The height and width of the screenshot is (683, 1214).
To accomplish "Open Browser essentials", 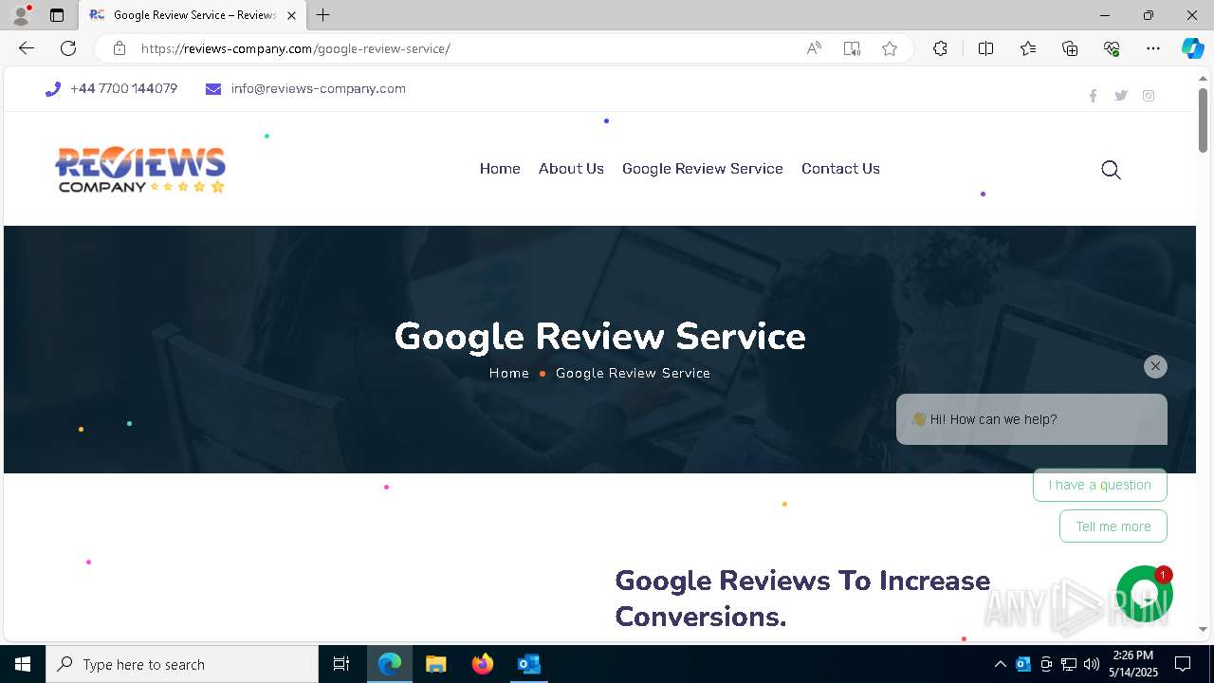I will click(x=1112, y=48).
